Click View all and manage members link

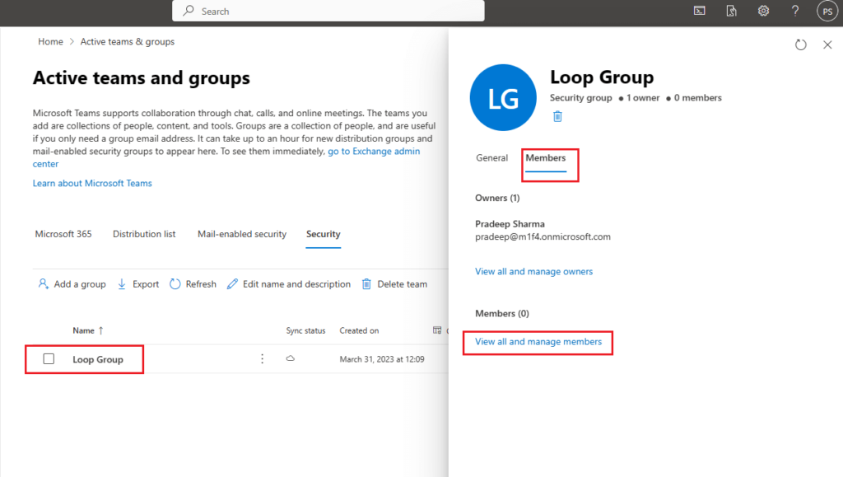[538, 341]
